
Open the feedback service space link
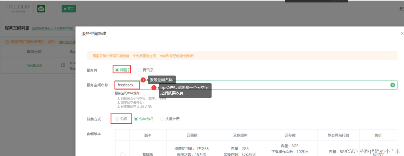34,65
